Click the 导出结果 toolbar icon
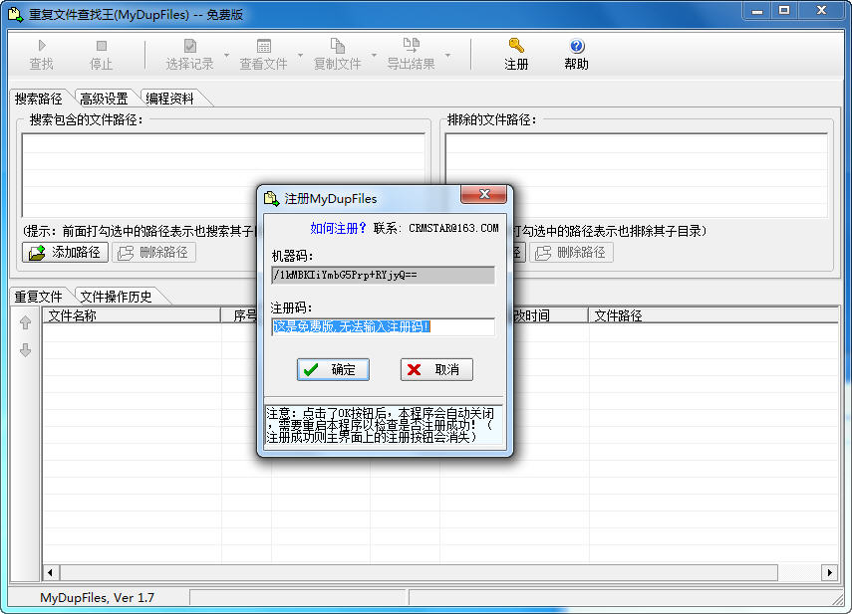 coord(411,46)
